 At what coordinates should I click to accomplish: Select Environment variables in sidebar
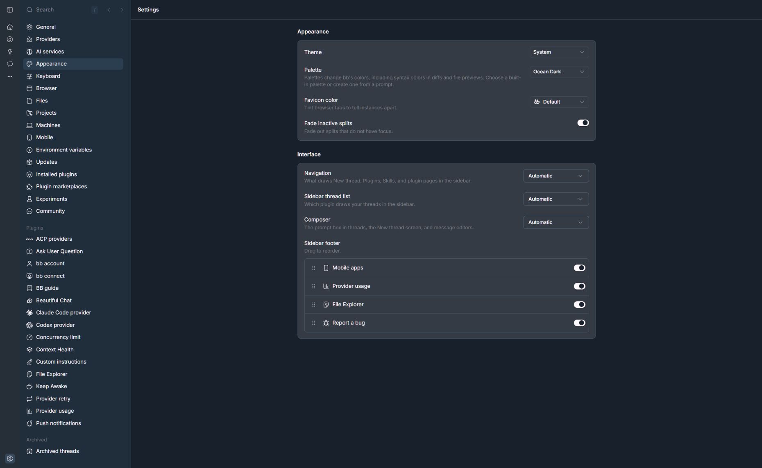[73, 150]
